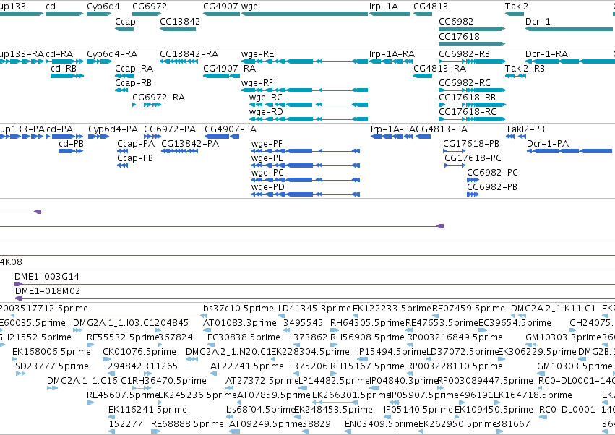Click the wge gene label
Image resolution: width=615 pixels, height=435 pixels.
coord(249,7)
